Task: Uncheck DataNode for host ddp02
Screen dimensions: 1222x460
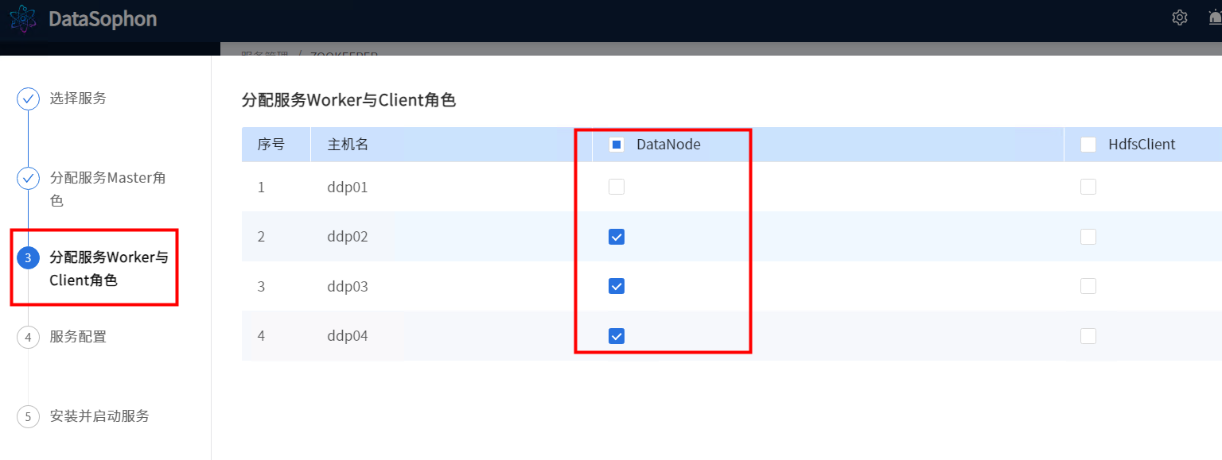Action: pos(617,237)
